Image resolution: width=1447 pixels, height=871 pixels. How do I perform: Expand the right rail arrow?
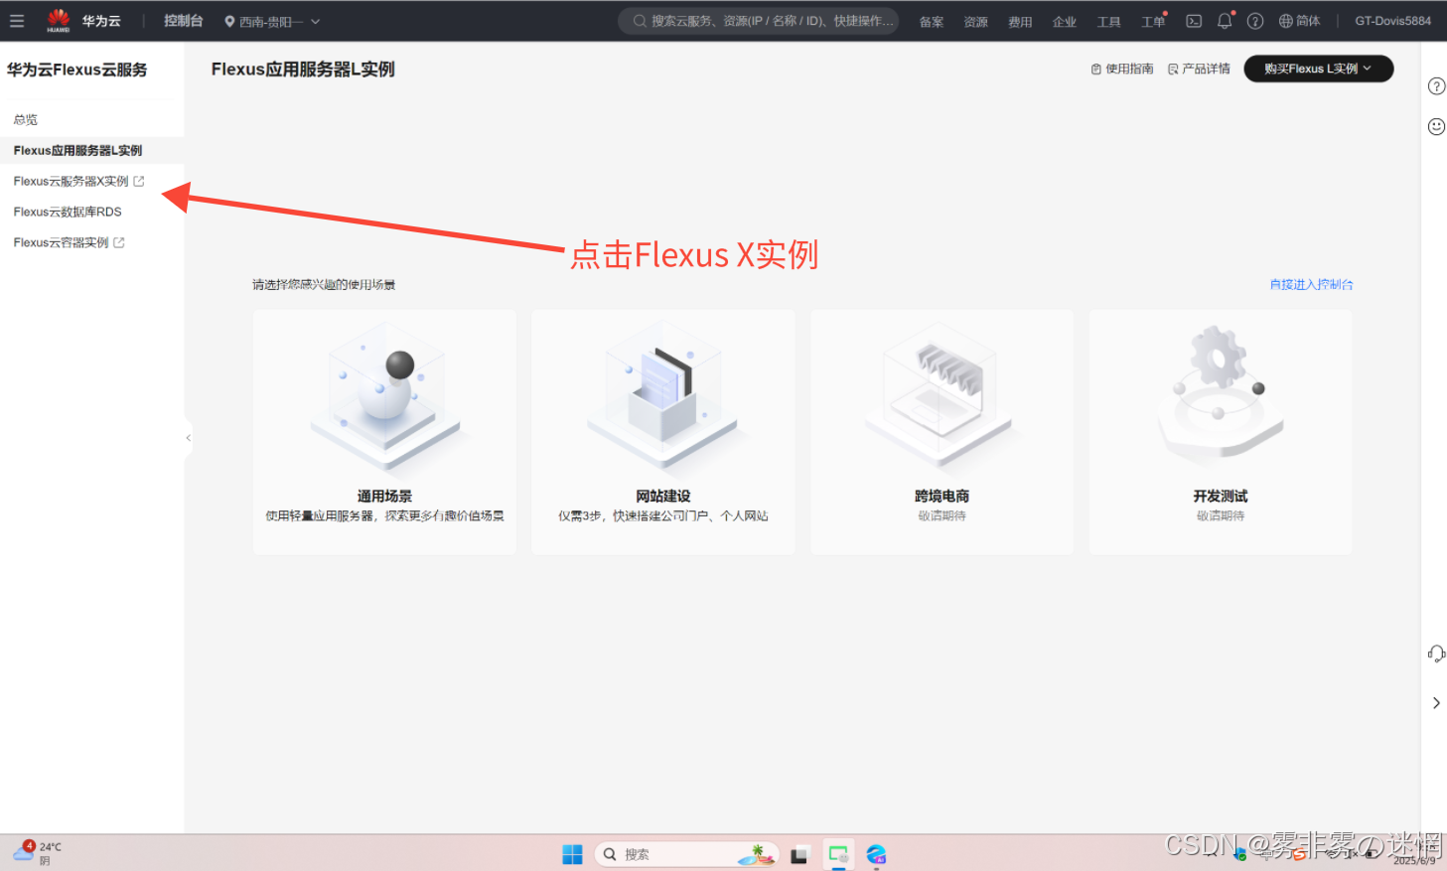(x=1436, y=703)
